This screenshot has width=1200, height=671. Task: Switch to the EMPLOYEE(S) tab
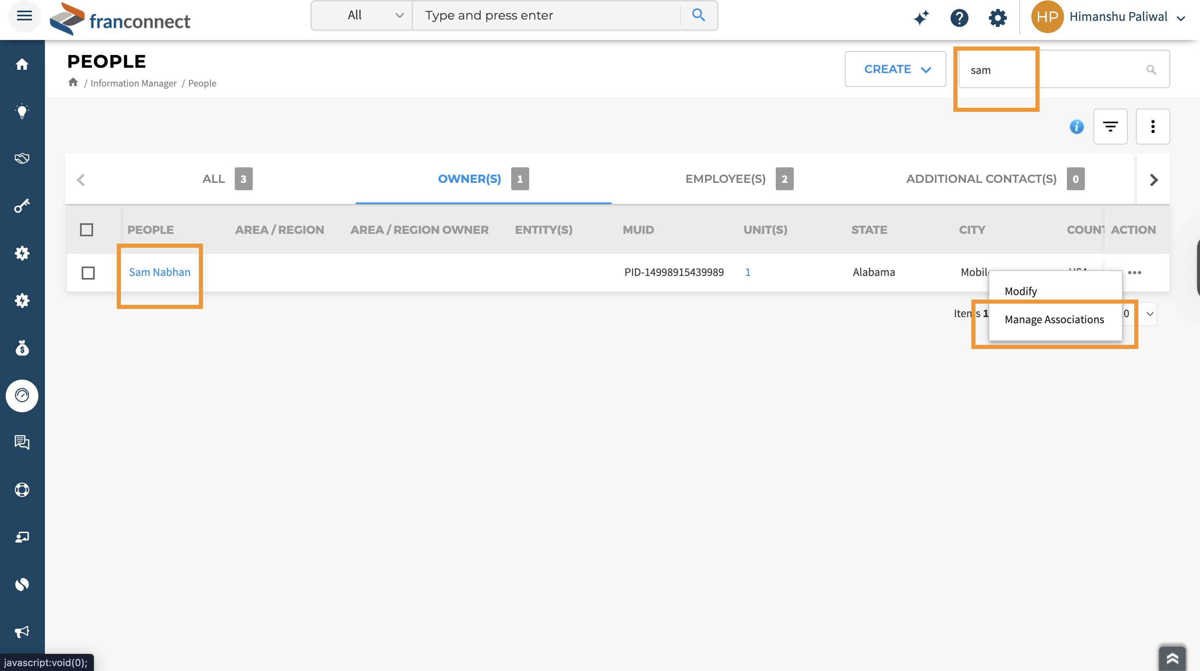[725, 179]
